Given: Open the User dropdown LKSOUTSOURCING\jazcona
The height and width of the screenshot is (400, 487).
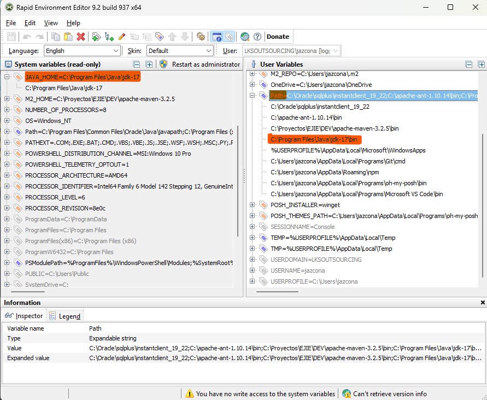Looking at the screenshot, I should (291, 51).
